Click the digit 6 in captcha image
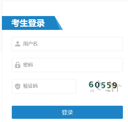Screen dimensions: 128x122 click(91, 84)
